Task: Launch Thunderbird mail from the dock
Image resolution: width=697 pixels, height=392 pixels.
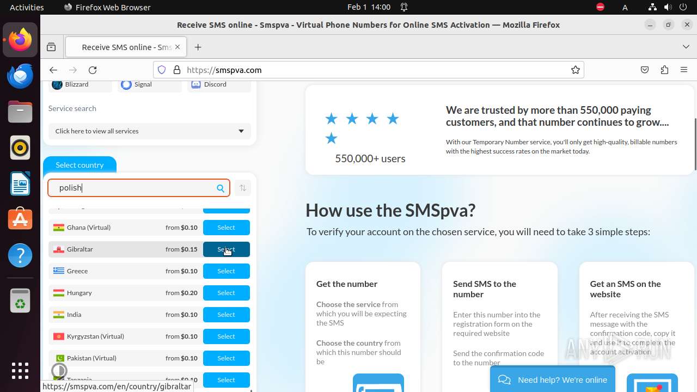Action: point(20,76)
